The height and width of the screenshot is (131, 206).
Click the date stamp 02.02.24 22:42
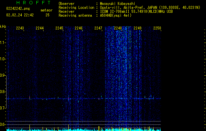pyautogui.click(x=20, y=15)
